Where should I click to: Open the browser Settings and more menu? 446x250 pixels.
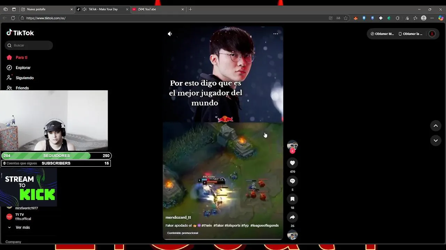(x=432, y=18)
